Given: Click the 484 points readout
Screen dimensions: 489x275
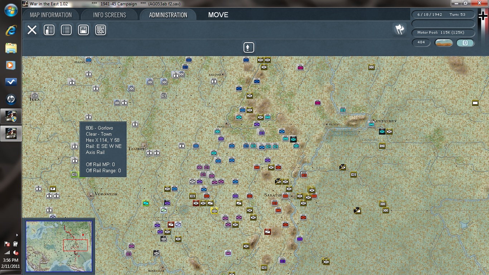Looking at the screenshot, I should pos(421,43).
